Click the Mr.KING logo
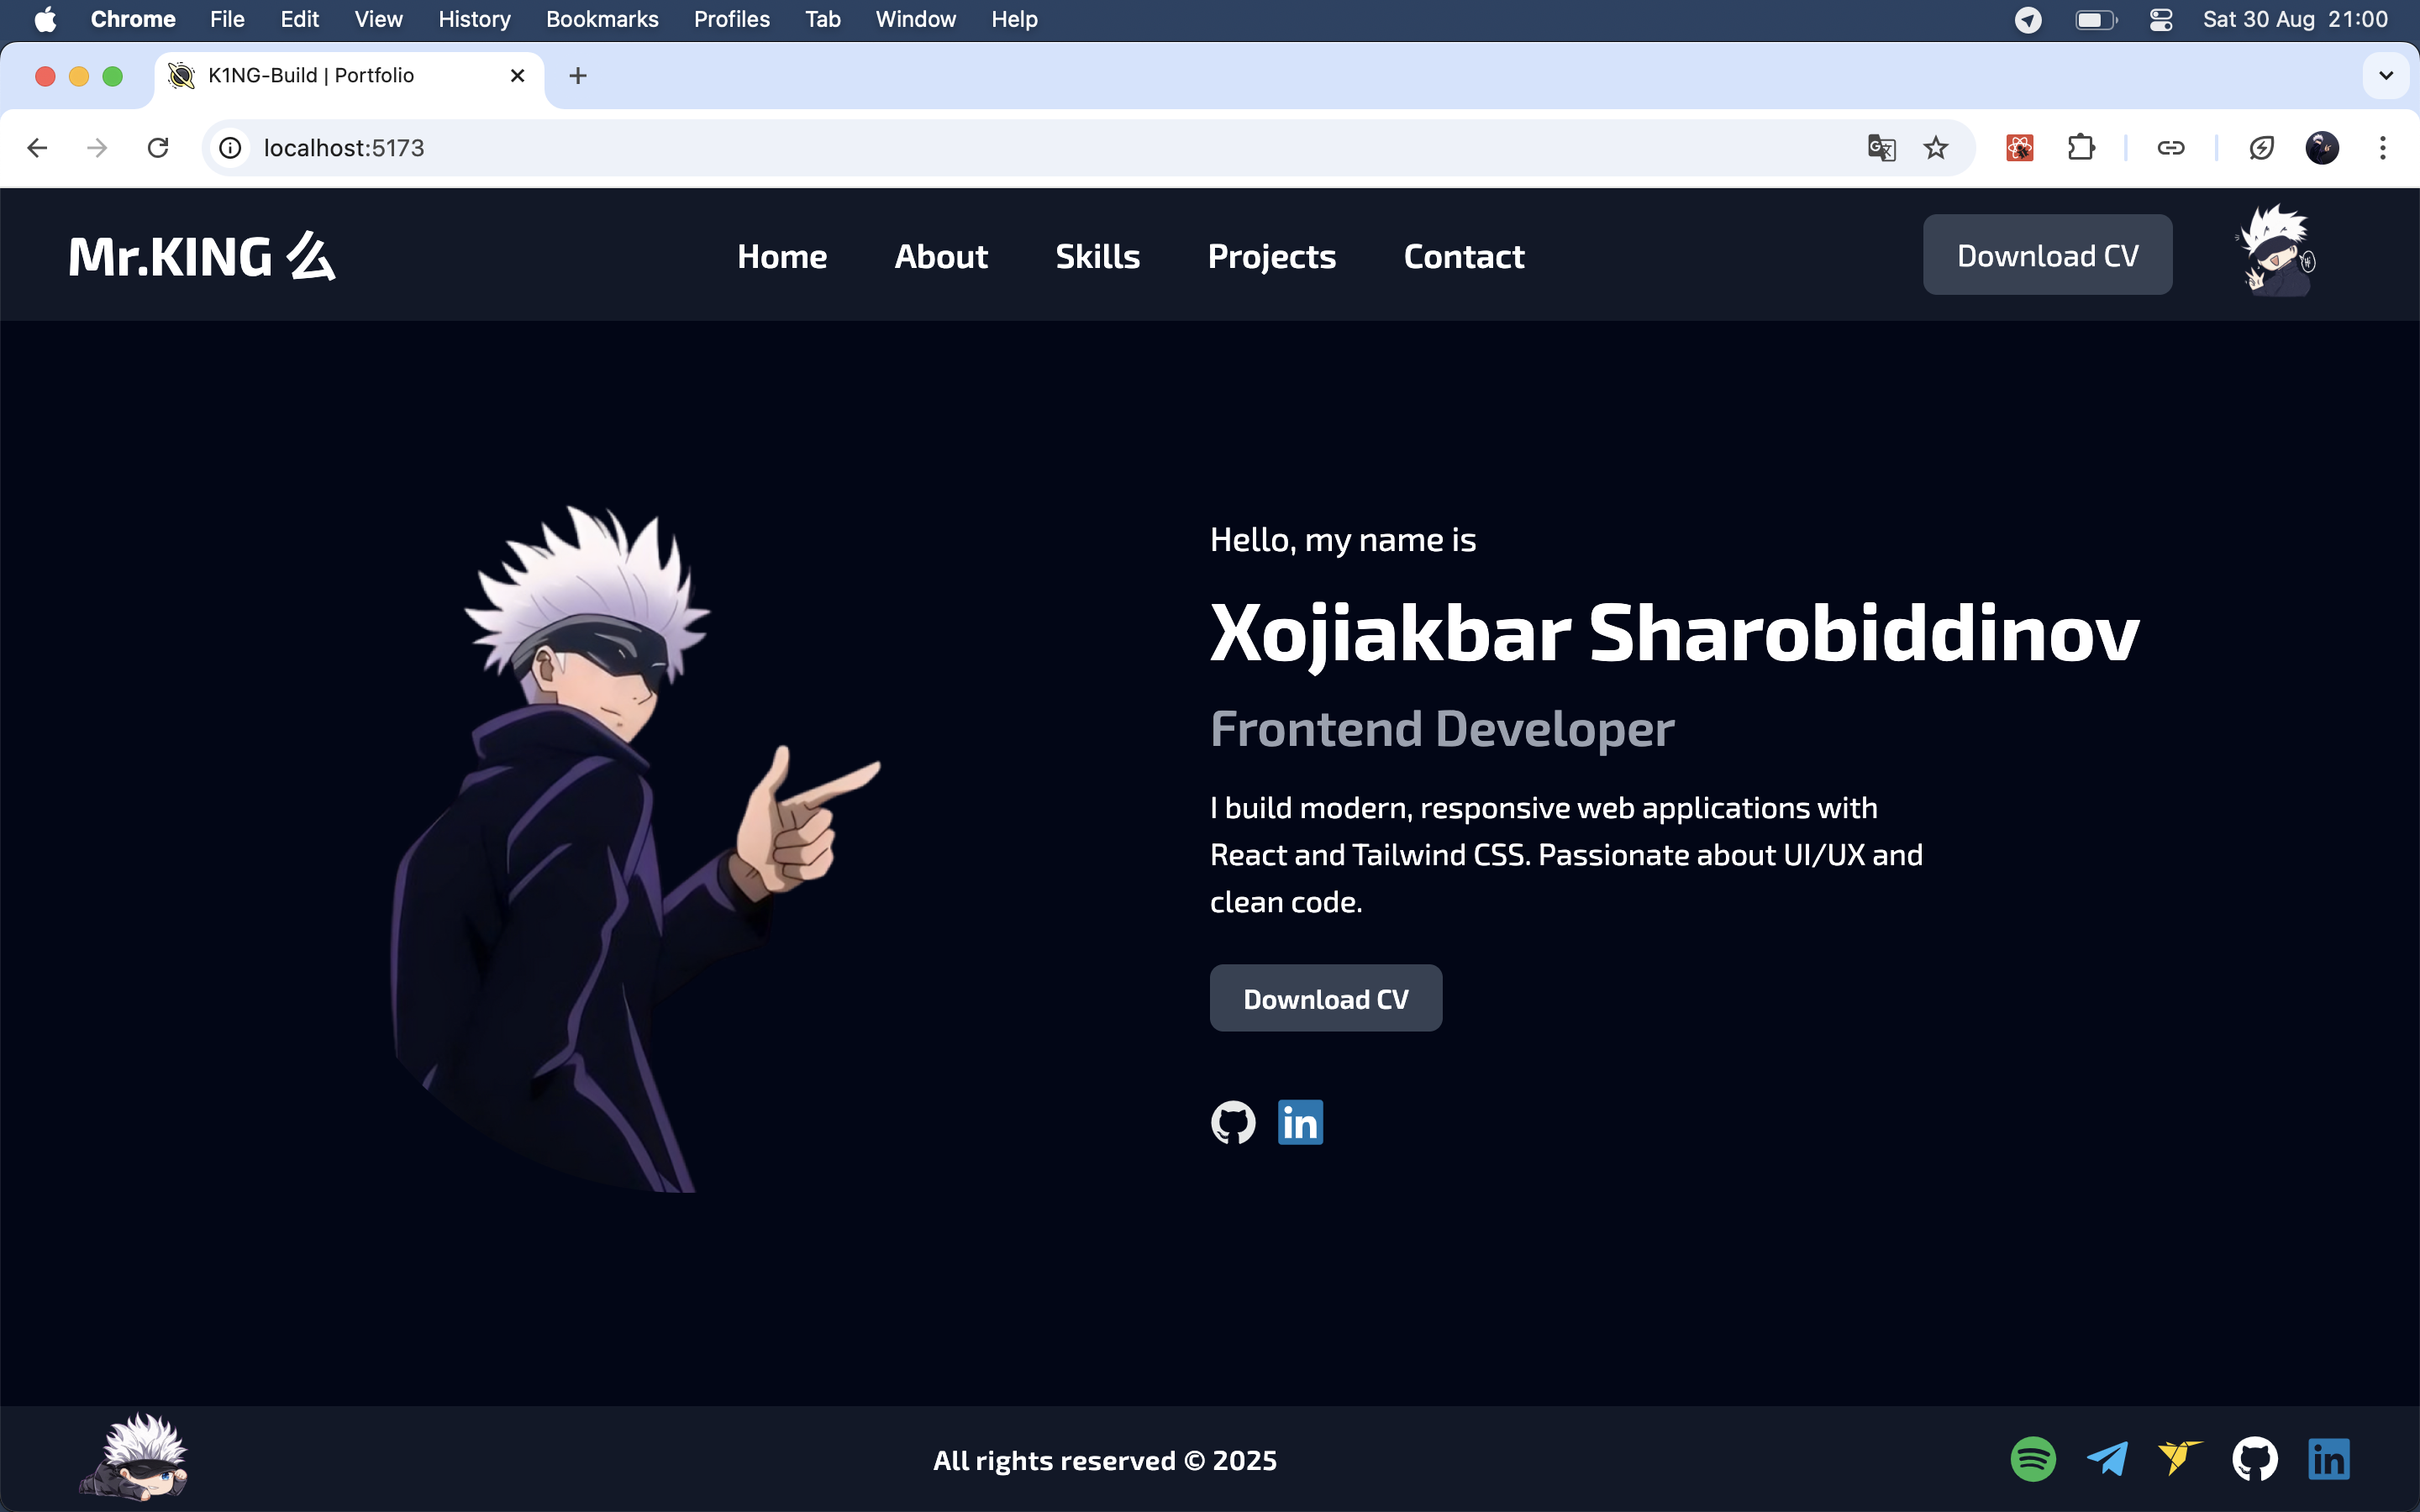 click(x=202, y=256)
